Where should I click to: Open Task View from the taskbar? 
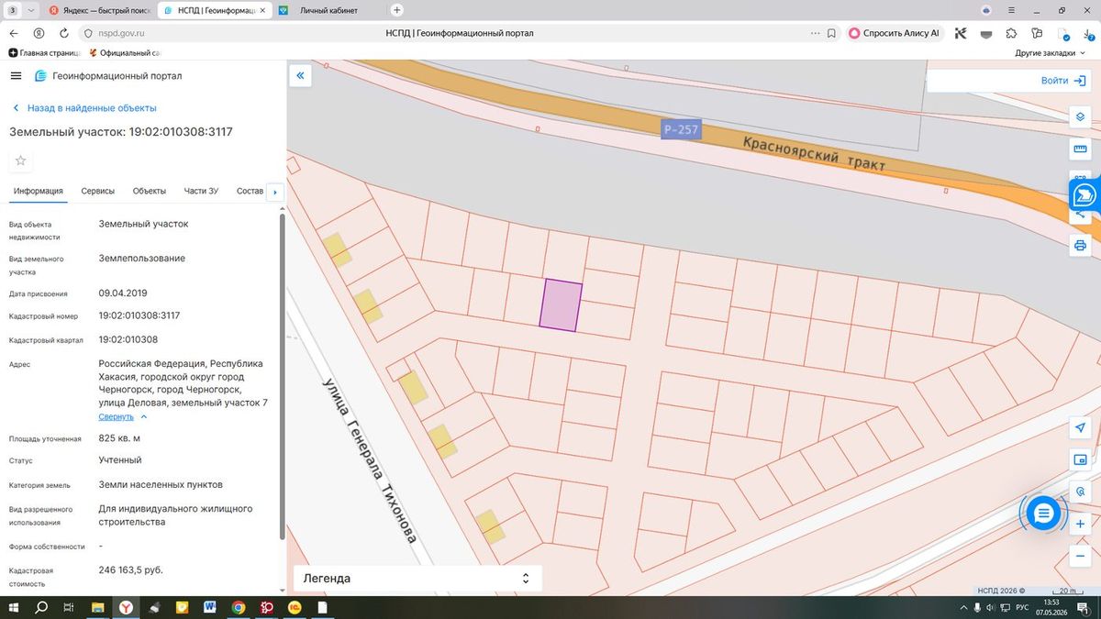(x=69, y=607)
